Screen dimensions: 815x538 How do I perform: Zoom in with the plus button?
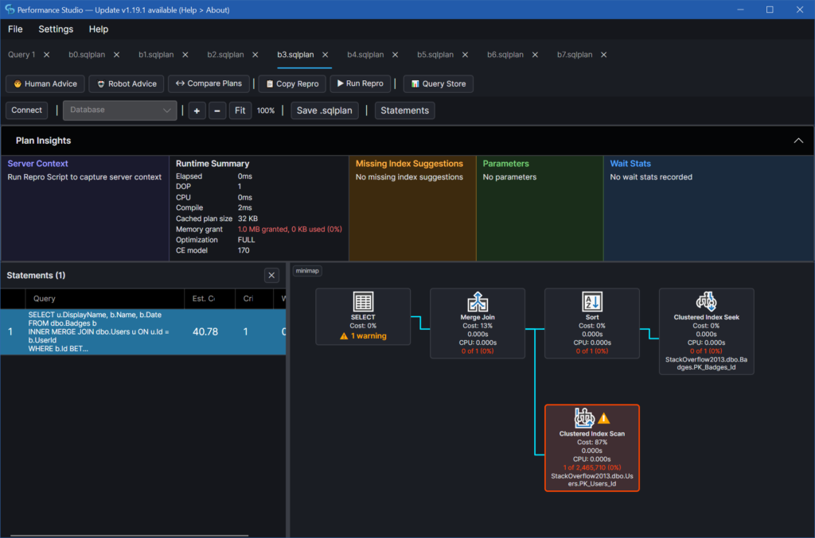(x=197, y=110)
